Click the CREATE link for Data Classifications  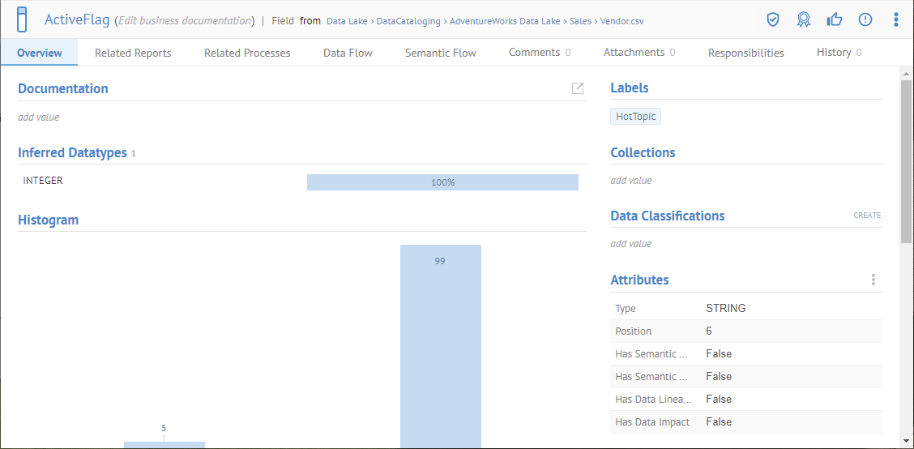[866, 216]
